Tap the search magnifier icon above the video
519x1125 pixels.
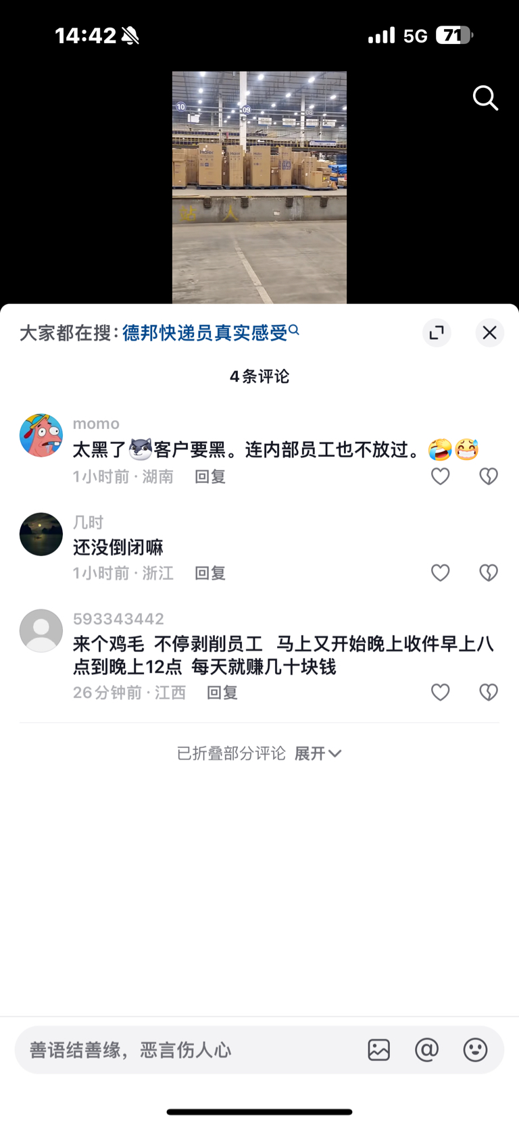pos(485,98)
